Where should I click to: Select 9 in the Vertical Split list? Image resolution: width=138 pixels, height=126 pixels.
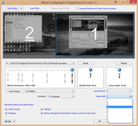[x=119, y=119]
